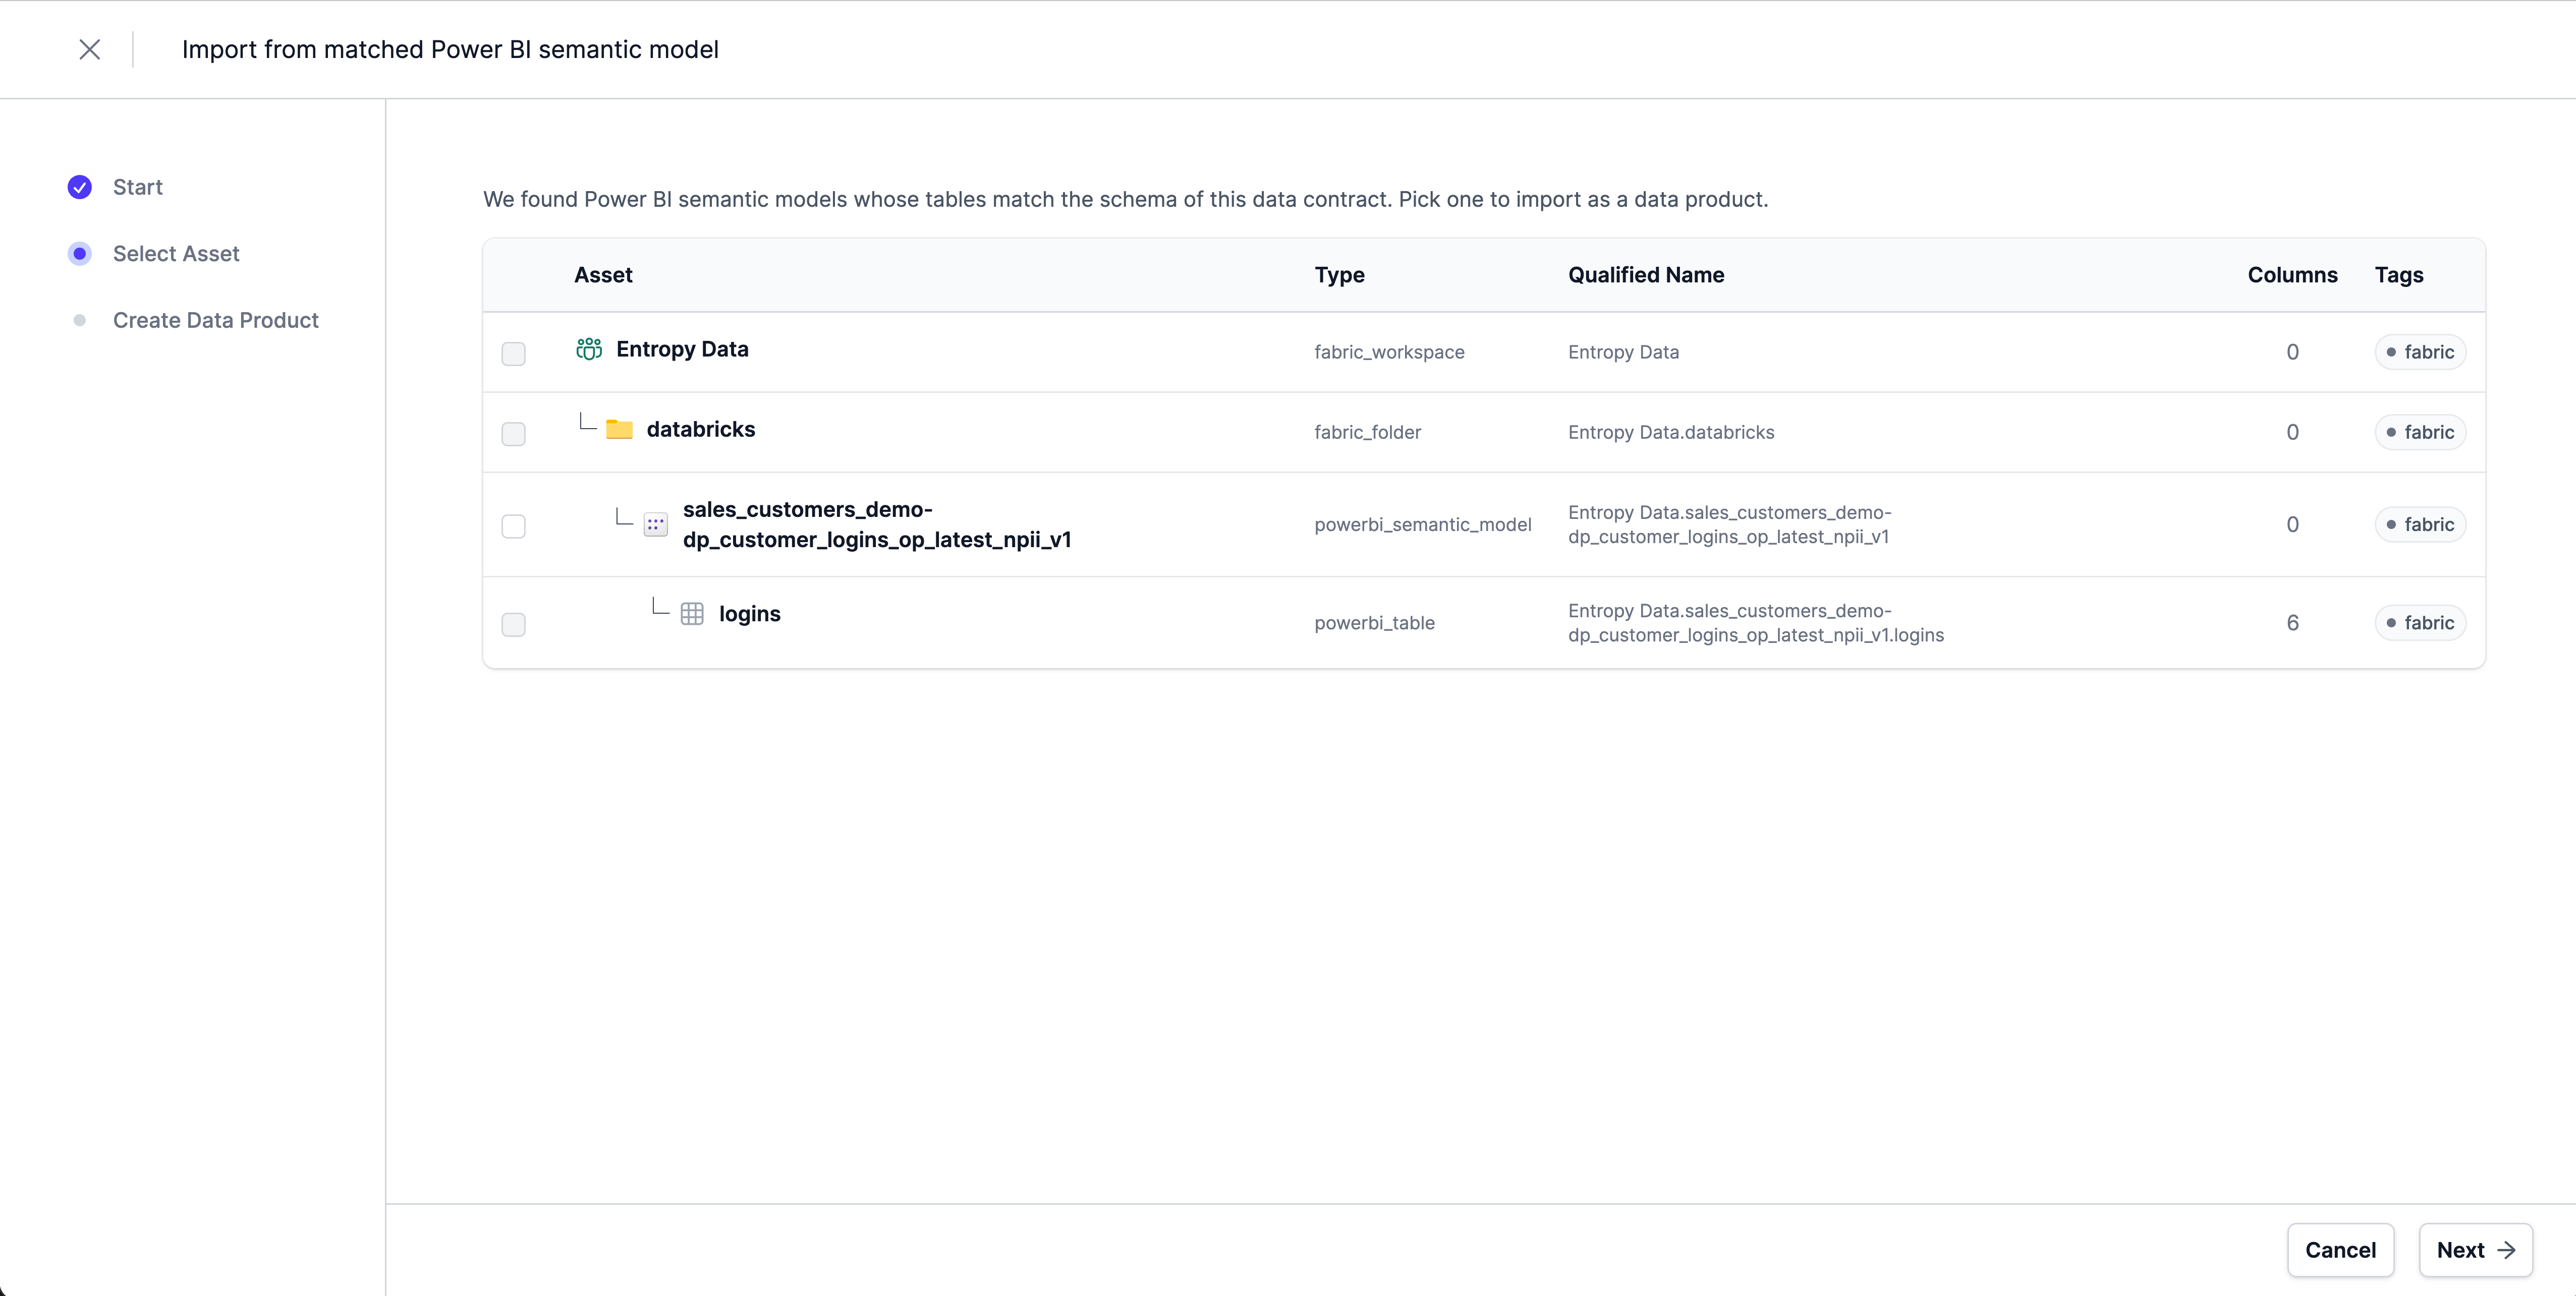This screenshot has width=2576, height=1296.
Task: Click the dialog title Import from matched Power BI
Action: [450, 49]
